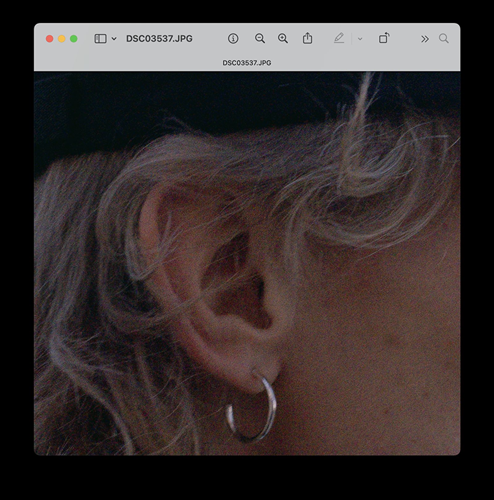Select the DSC03537.JPG tab below the toolbar
Screen dimensions: 494x500
247,63
